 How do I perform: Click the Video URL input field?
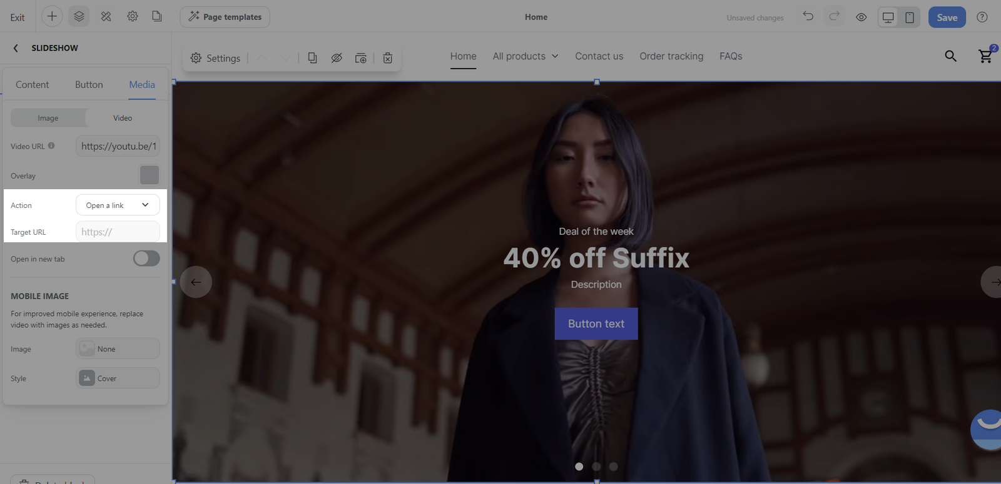point(118,146)
